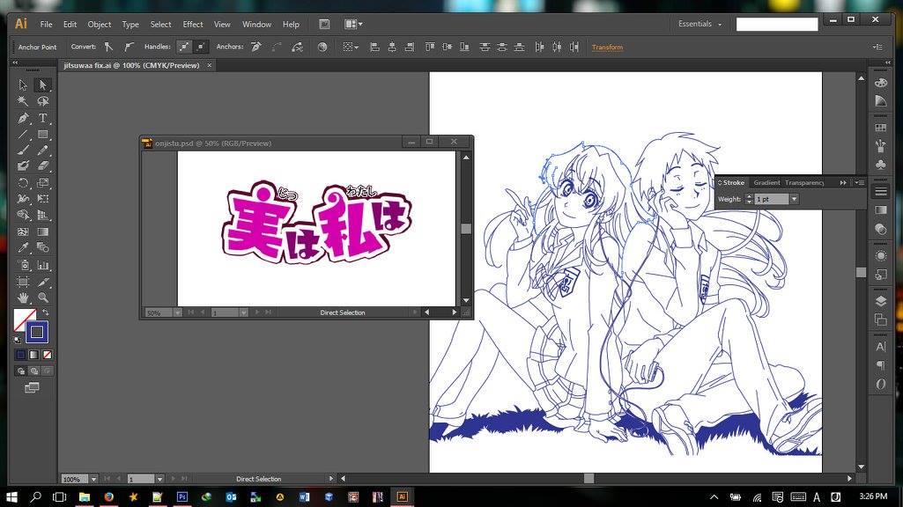
Task: Open the Go to Bridge icon
Action: coord(325,24)
